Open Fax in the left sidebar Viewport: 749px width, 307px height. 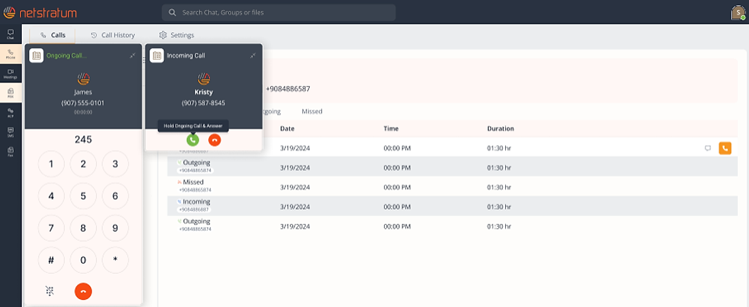[x=11, y=152]
